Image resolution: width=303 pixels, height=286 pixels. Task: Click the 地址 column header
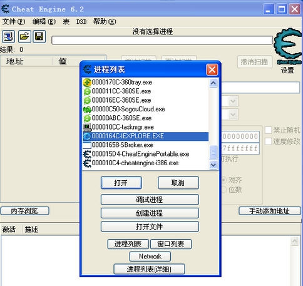click(26, 61)
